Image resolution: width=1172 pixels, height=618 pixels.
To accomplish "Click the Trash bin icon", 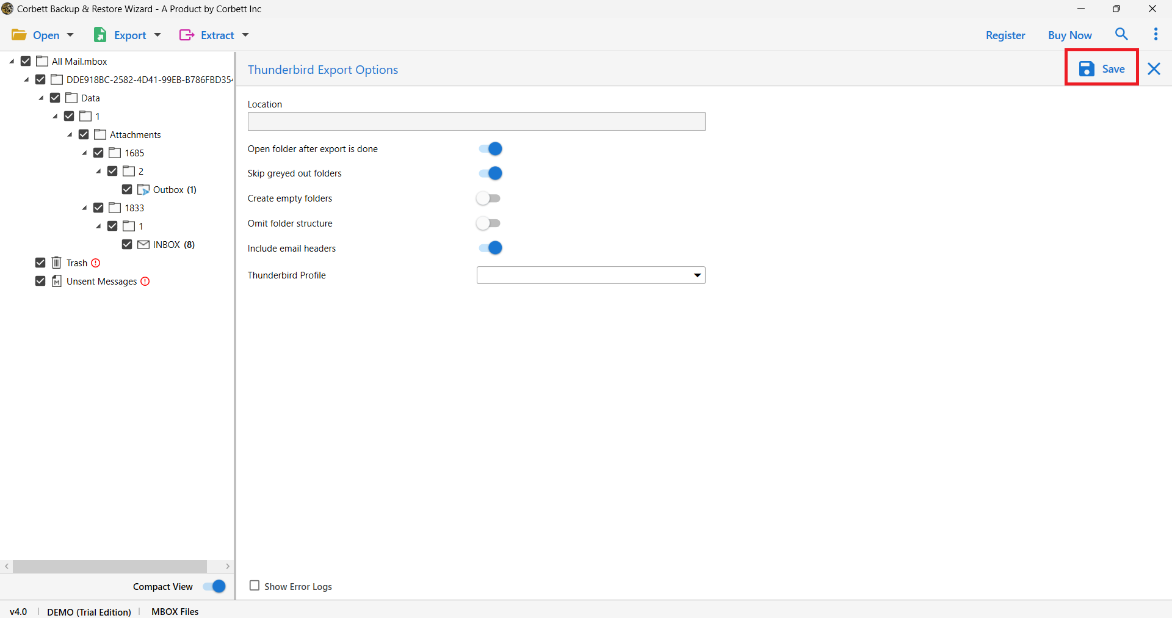I will [56, 263].
